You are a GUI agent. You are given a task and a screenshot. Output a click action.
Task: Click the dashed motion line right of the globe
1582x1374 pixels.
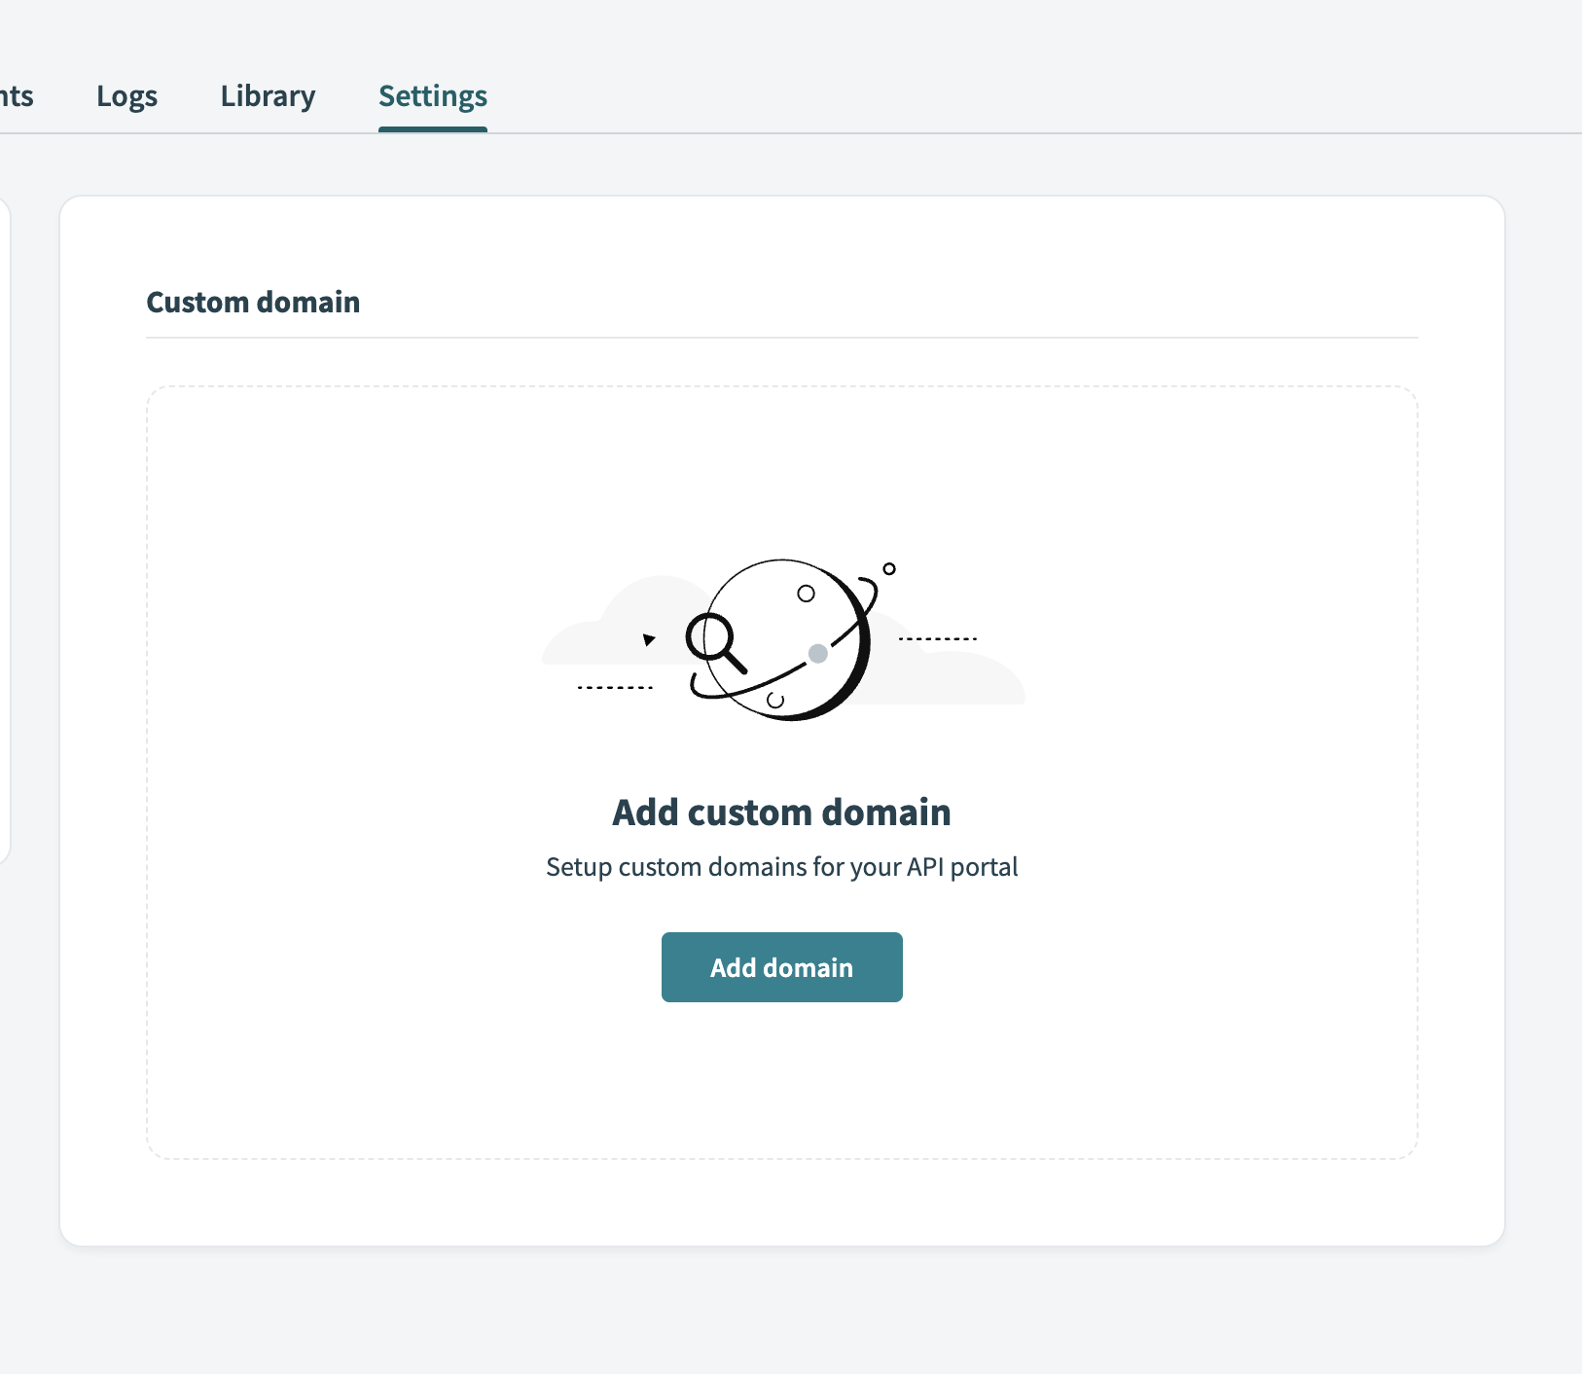click(x=937, y=638)
